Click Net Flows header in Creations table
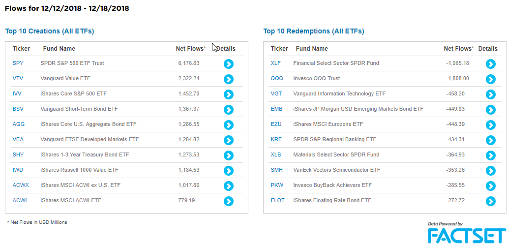The image size is (507, 247). tap(191, 49)
